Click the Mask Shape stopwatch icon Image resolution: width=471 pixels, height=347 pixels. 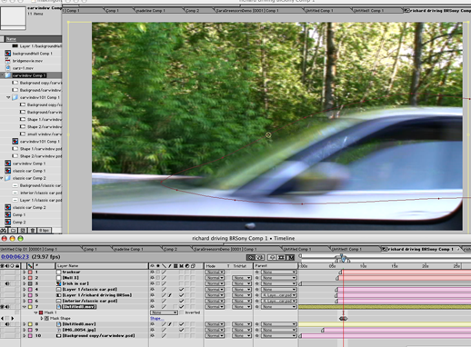click(46, 318)
